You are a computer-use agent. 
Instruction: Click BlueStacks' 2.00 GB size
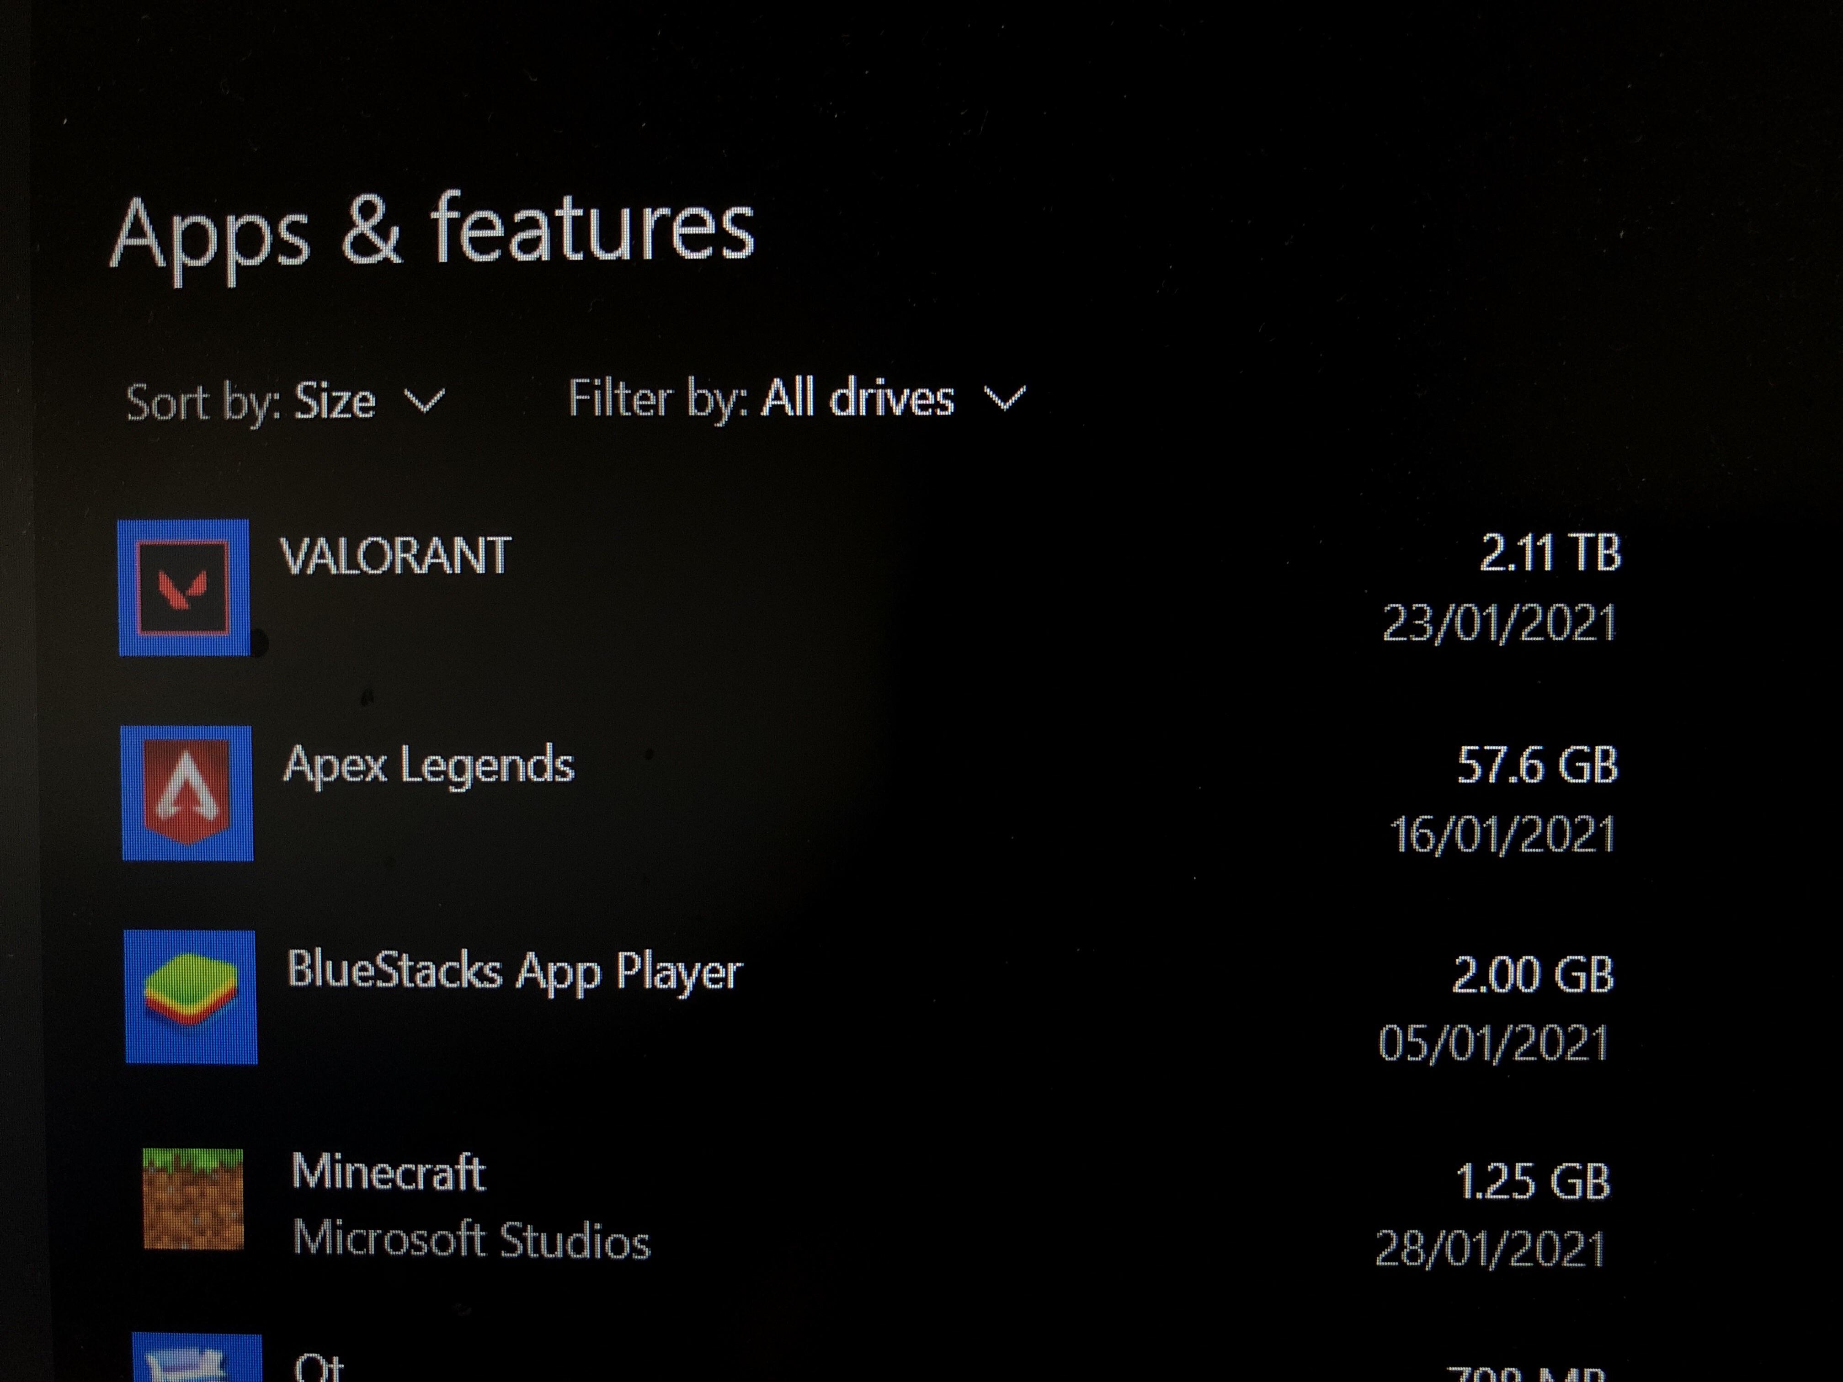click(1533, 974)
